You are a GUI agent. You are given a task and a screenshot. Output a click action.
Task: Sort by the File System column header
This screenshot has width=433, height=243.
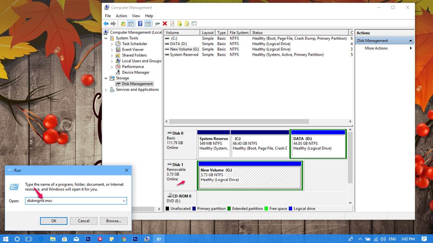tap(239, 32)
